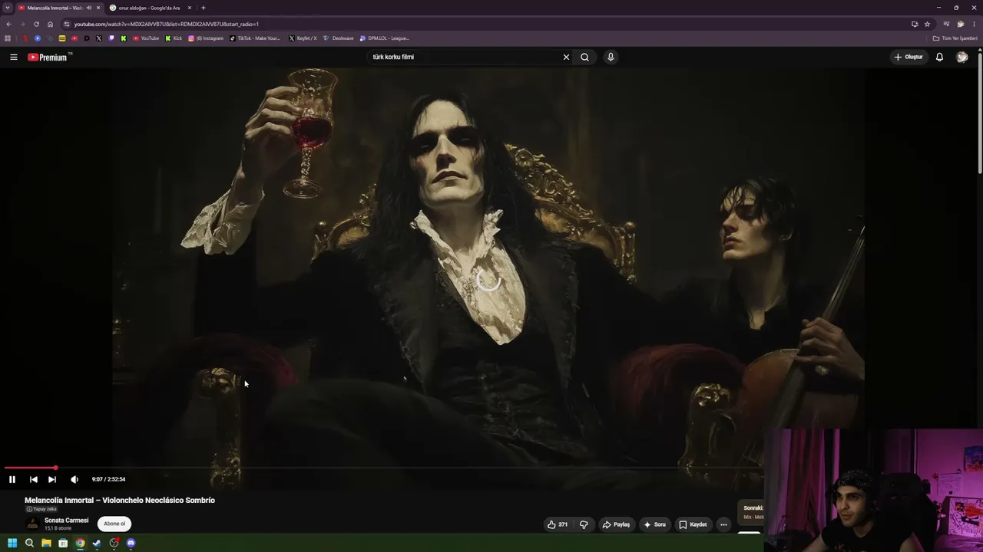This screenshot has width=983, height=552.
Task: Click the video title text
Action: (120, 500)
